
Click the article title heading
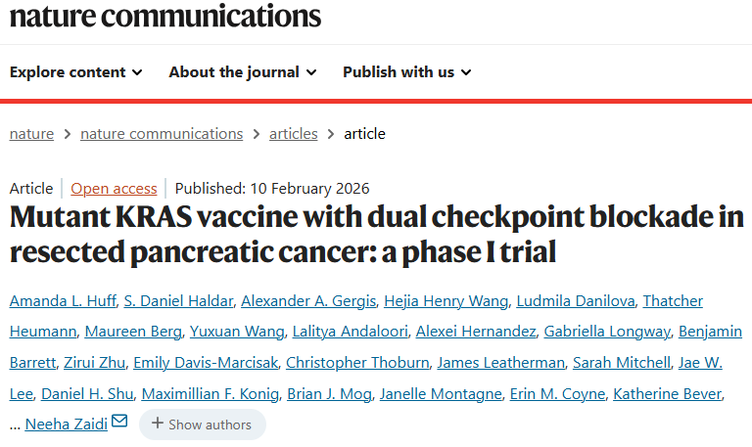[376, 235]
